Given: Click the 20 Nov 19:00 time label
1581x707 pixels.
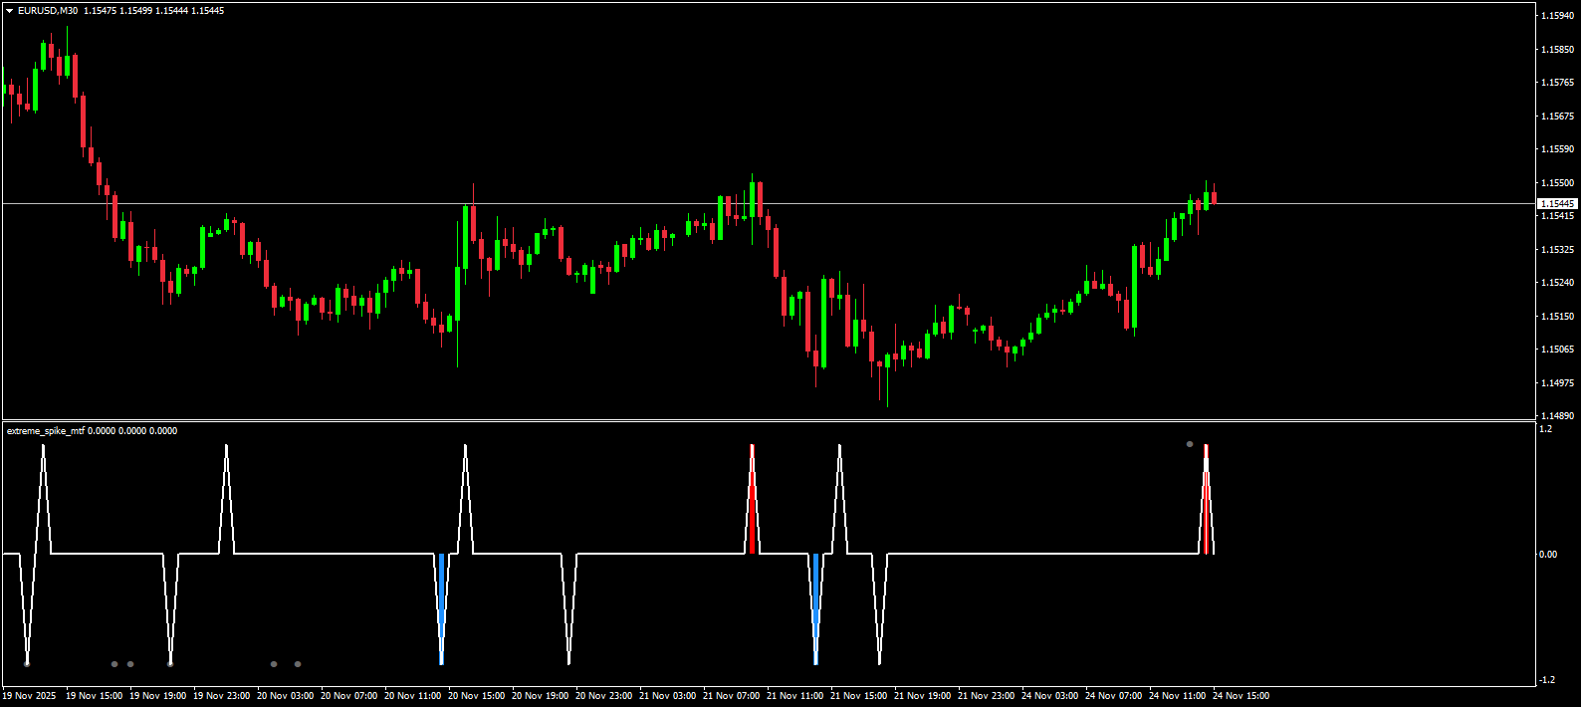Looking at the screenshot, I should pos(541,696).
